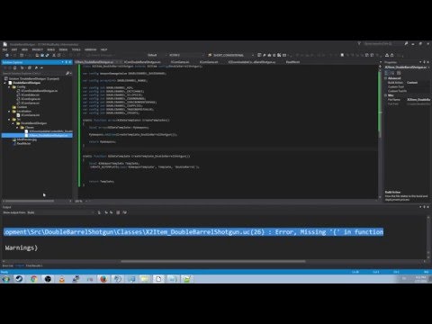This screenshot has width=432, height=324.
Task: Open the PROJECT menu
Action: tap(38, 49)
